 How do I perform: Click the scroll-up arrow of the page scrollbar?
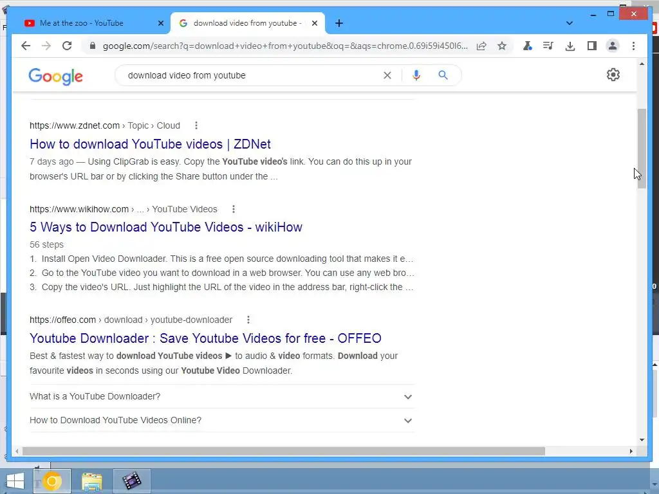pos(642,64)
